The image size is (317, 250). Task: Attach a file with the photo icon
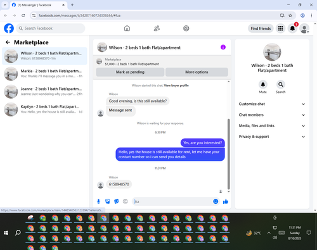108,201
